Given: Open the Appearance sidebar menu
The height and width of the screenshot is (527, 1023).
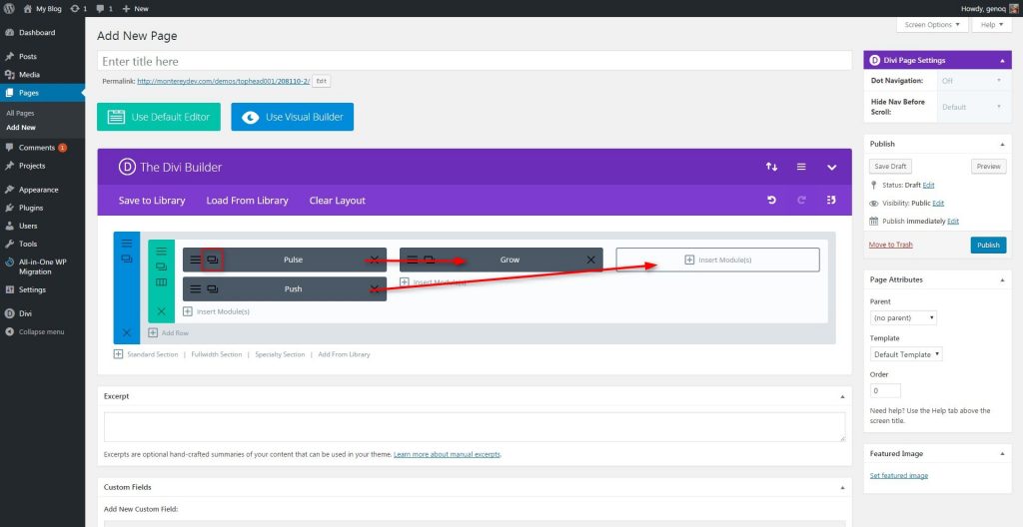Looking at the screenshot, I should 39,190.
